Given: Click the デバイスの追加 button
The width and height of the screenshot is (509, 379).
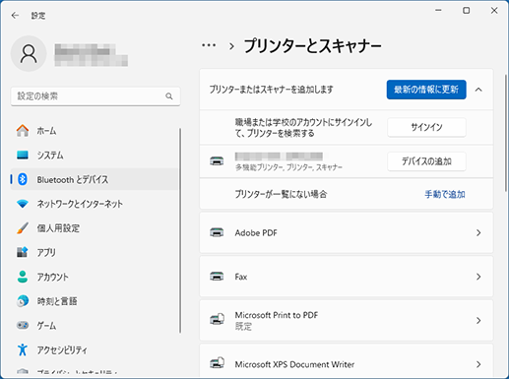Looking at the screenshot, I should tap(426, 161).
